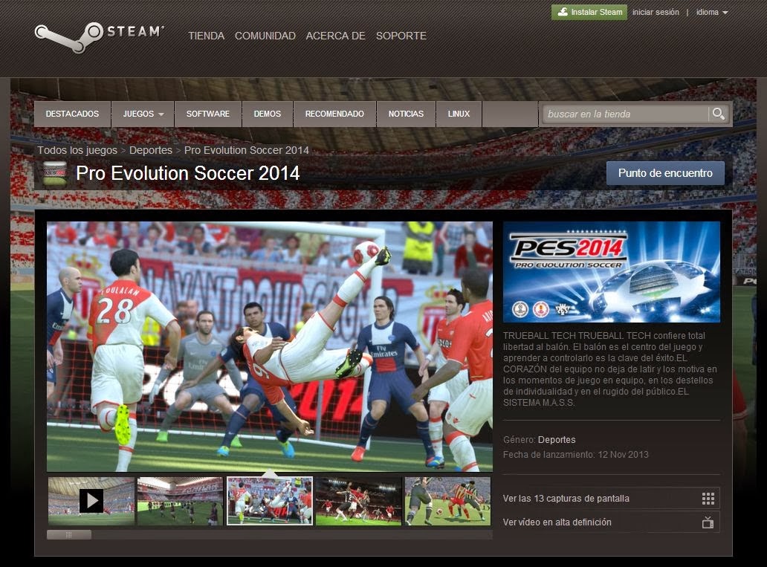Viewport: 767px width, 567px height.
Task: Switch to the COMUNIDAD section
Action: coord(265,36)
